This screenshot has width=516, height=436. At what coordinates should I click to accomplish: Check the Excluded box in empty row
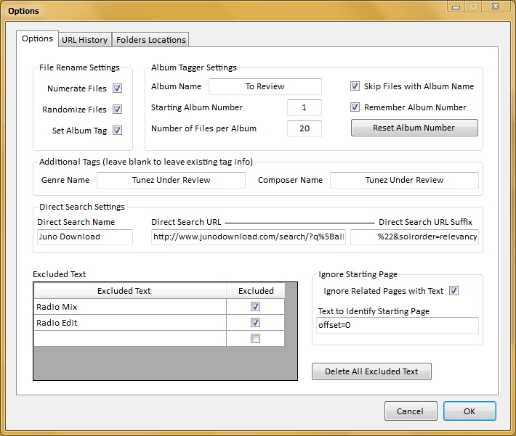coord(255,339)
